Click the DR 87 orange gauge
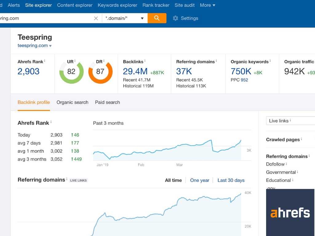 (x=100, y=72)
